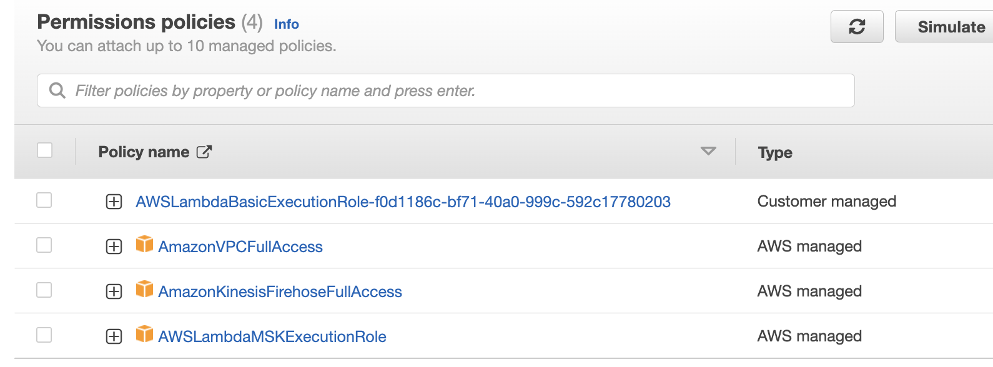Click the orange box icon next to AmazonKinesisFirehoseFullAccess
The image size is (993, 367).
click(144, 289)
